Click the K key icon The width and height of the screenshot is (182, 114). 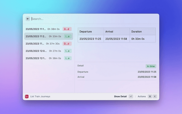click(x=155, y=96)
